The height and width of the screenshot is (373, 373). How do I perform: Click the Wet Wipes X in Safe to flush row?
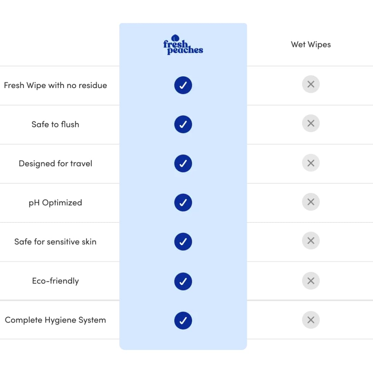tap(311, 123)
